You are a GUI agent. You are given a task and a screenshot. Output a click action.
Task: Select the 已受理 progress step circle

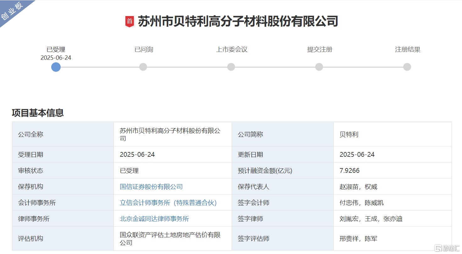[x=56, y=67]
